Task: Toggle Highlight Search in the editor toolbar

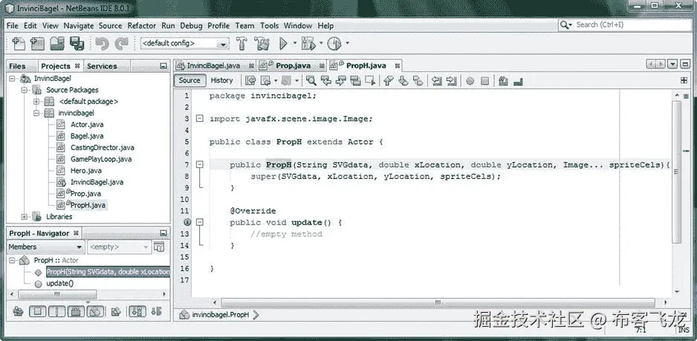Action: pyautogui.click(x=355, y=80)
